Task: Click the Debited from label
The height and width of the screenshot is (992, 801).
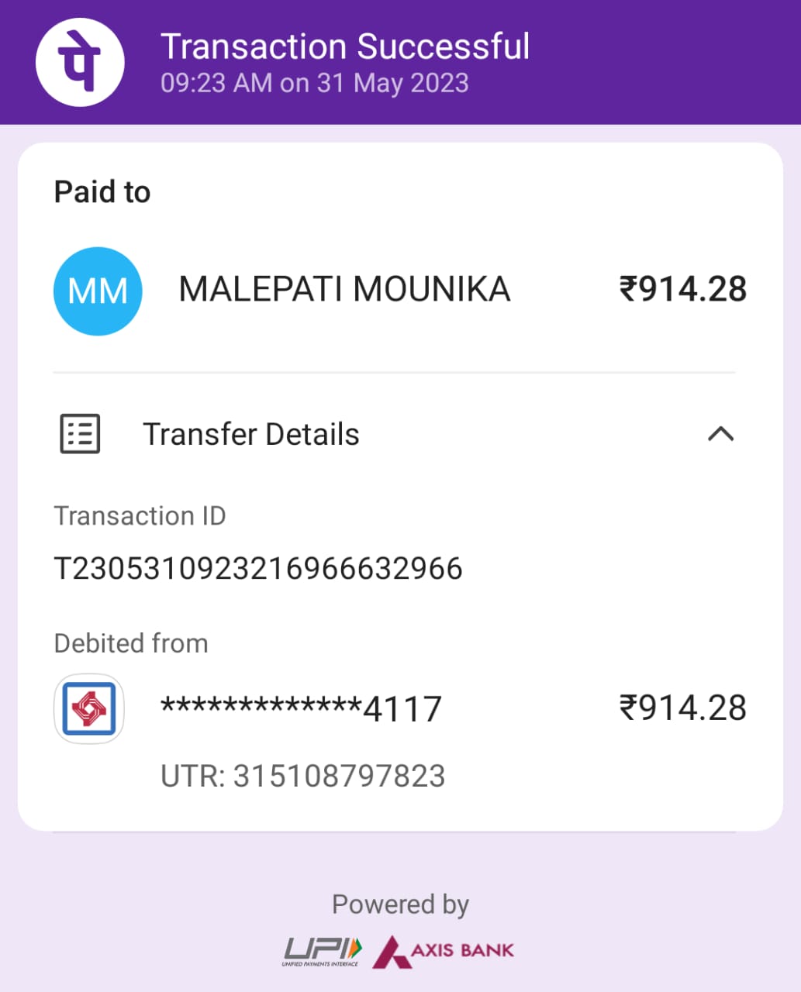Action: coord(131,643)
